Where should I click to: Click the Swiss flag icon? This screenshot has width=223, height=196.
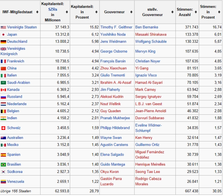pos(3,128)
